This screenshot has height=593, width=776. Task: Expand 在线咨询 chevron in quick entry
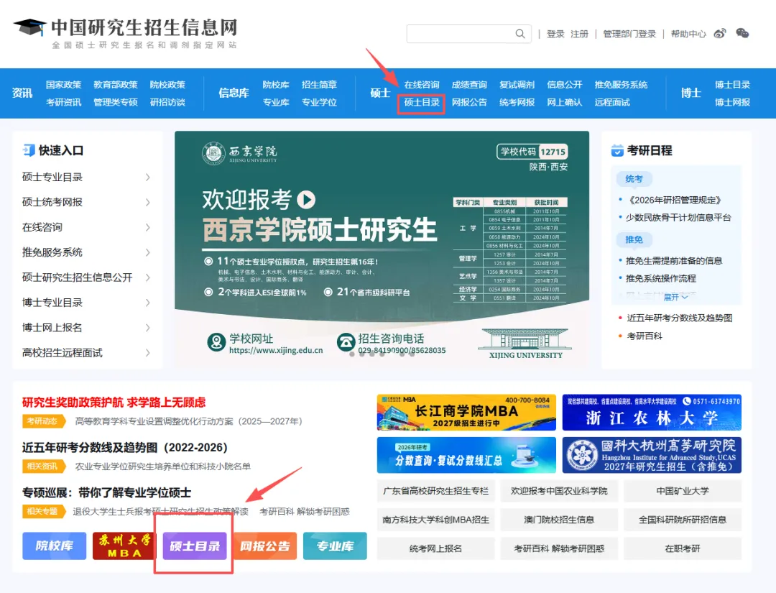click(x=147, y=227)
